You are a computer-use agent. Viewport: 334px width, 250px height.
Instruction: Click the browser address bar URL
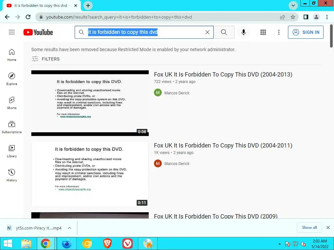pyautogui.click(x=119, y=17)
